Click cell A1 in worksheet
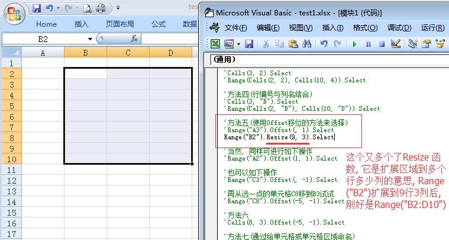Viewport: 449px width, 240px height. click(x=43, y=63)
